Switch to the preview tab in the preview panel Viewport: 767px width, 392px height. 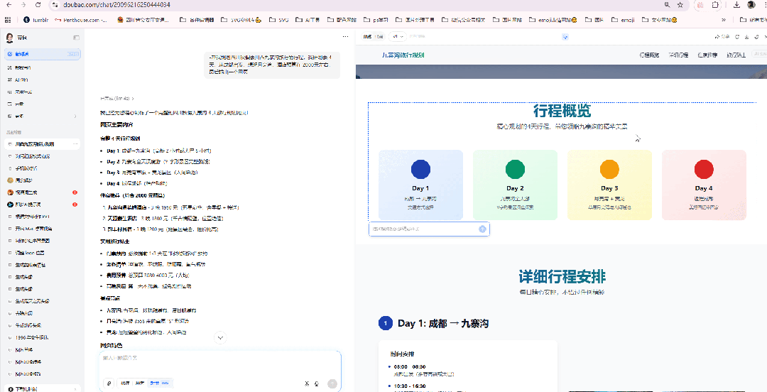pyautogui.click(x=367, y=37)
